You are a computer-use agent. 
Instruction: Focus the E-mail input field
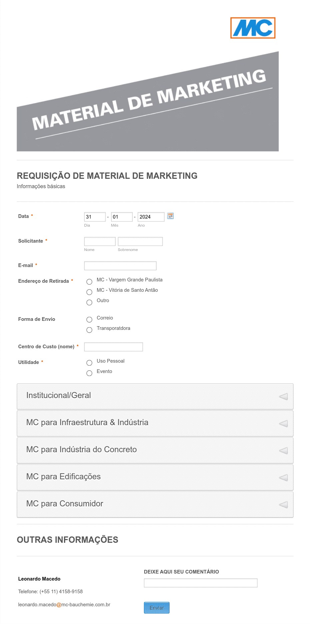[x=120, y=266]
